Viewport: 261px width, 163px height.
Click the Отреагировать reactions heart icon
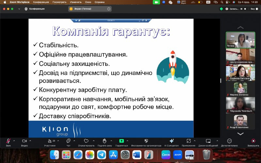[86, 141]
